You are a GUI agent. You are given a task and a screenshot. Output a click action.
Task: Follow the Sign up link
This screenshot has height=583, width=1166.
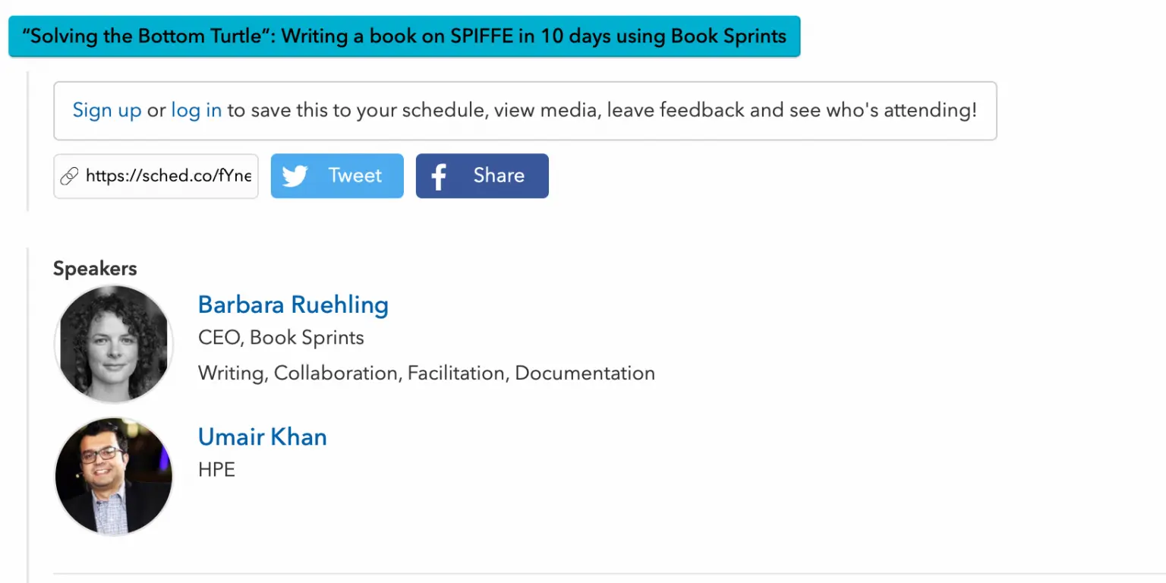coord(107,110)
